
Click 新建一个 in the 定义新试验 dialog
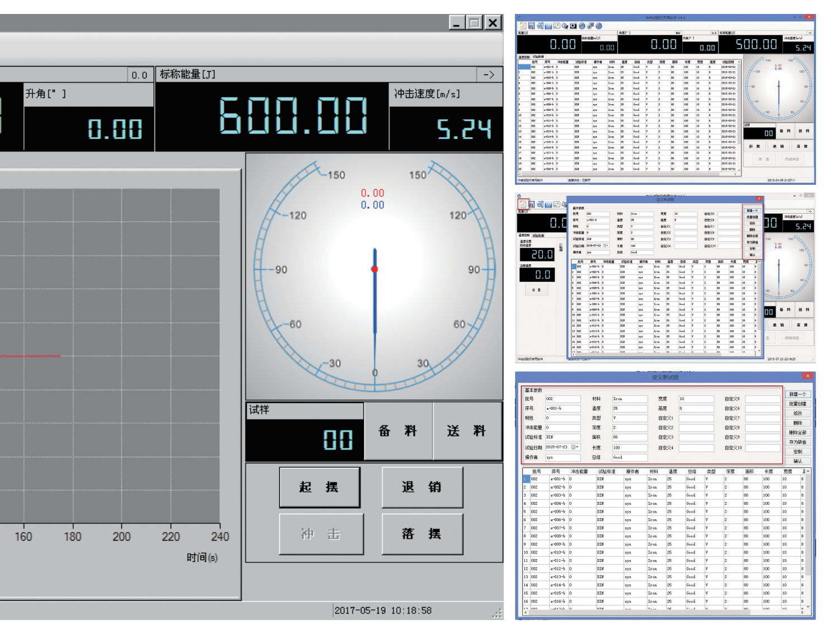[x=798, y=395]
